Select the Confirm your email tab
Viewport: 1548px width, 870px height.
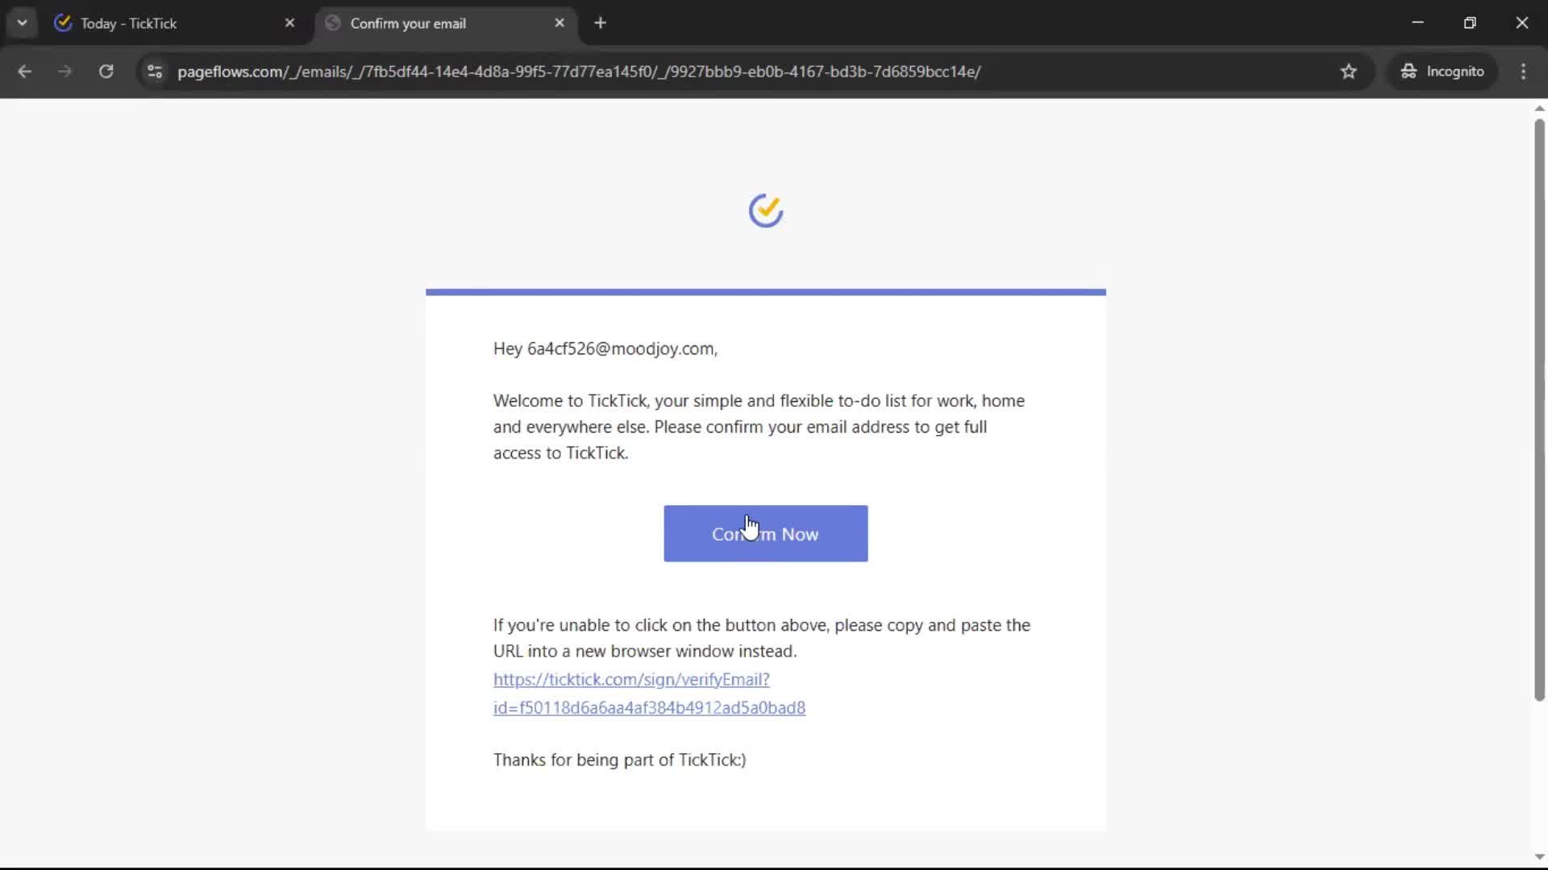[x=435, y=23]
